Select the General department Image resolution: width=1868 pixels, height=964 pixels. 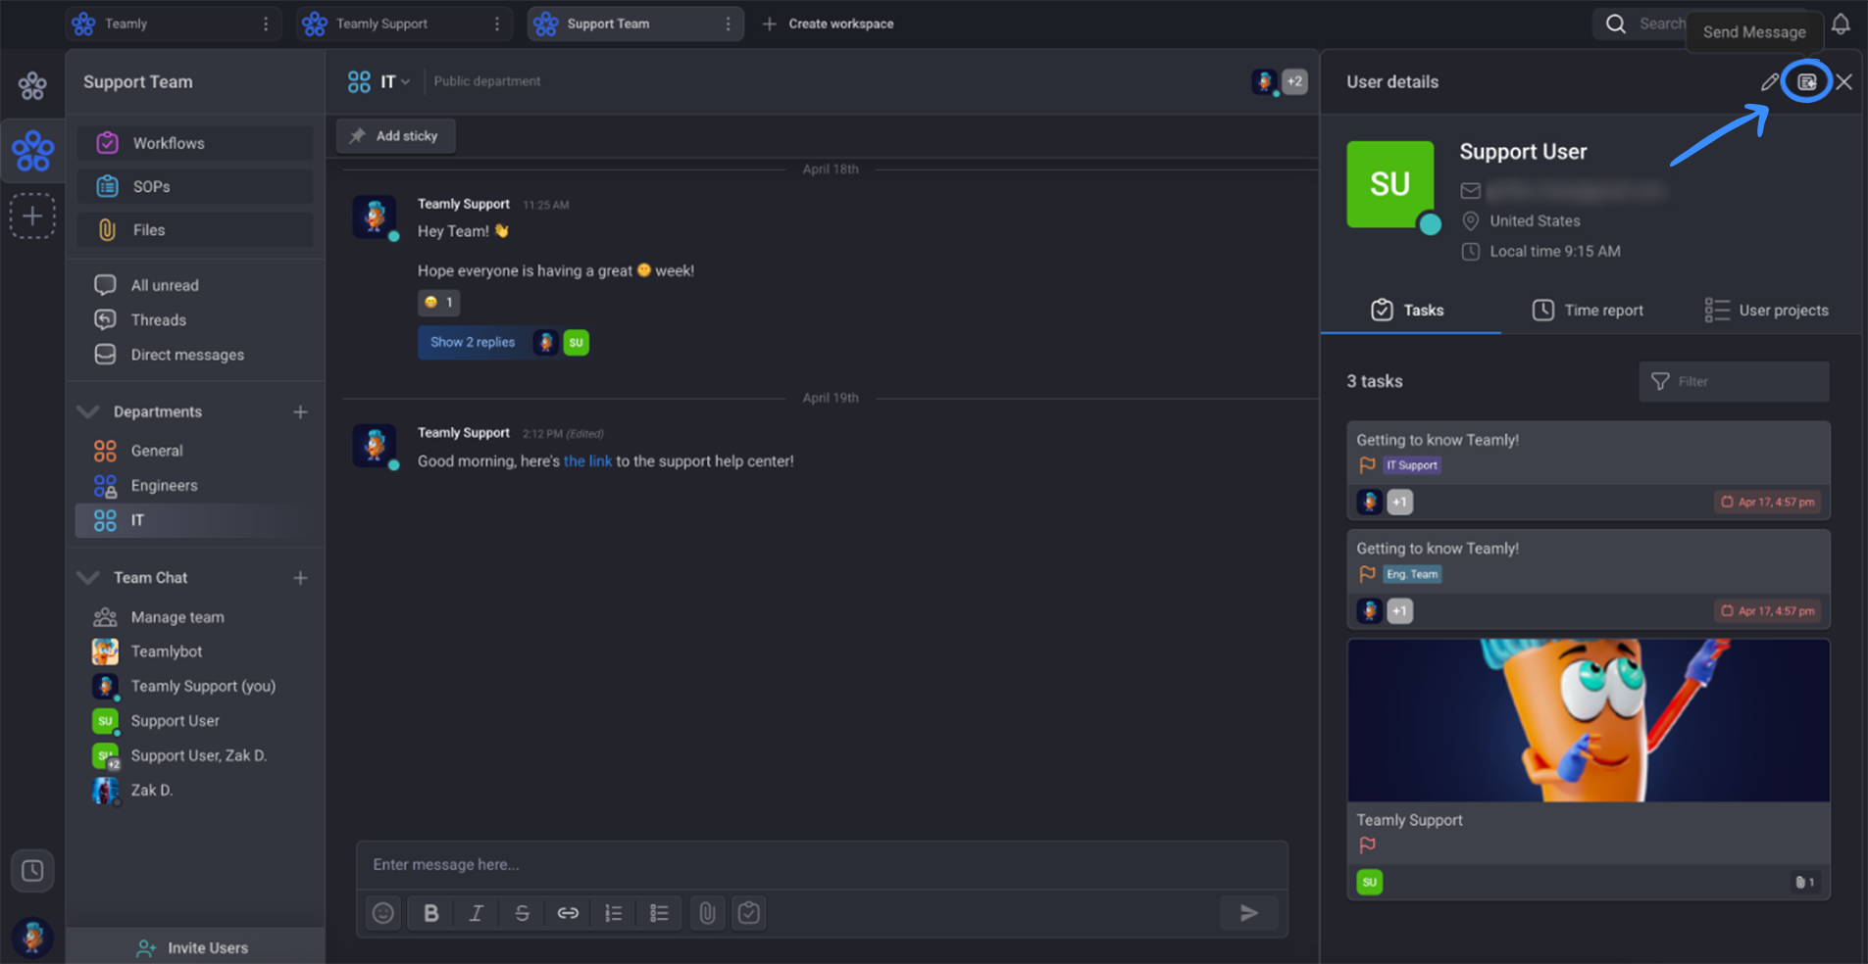coord(157,451)
